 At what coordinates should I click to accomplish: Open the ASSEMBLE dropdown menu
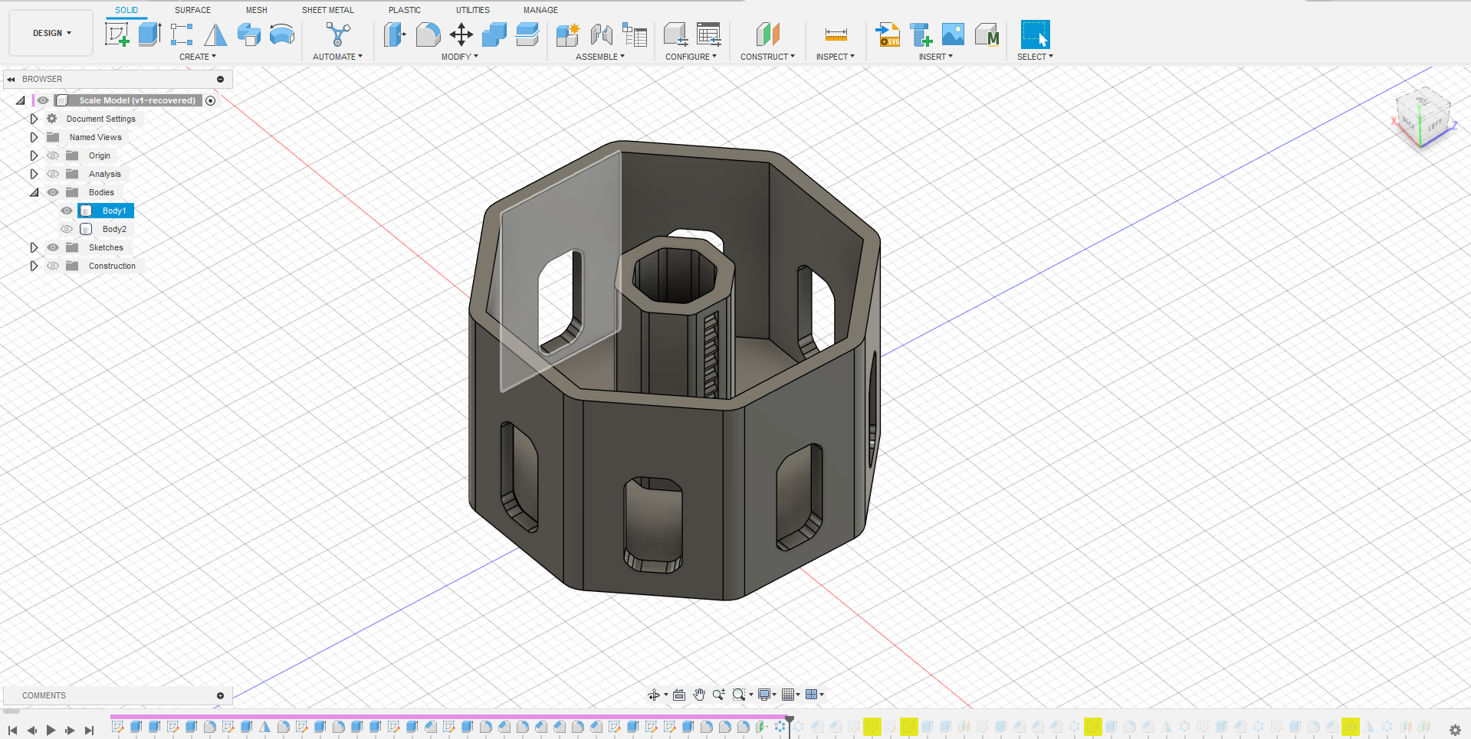(x=600, y=57)
